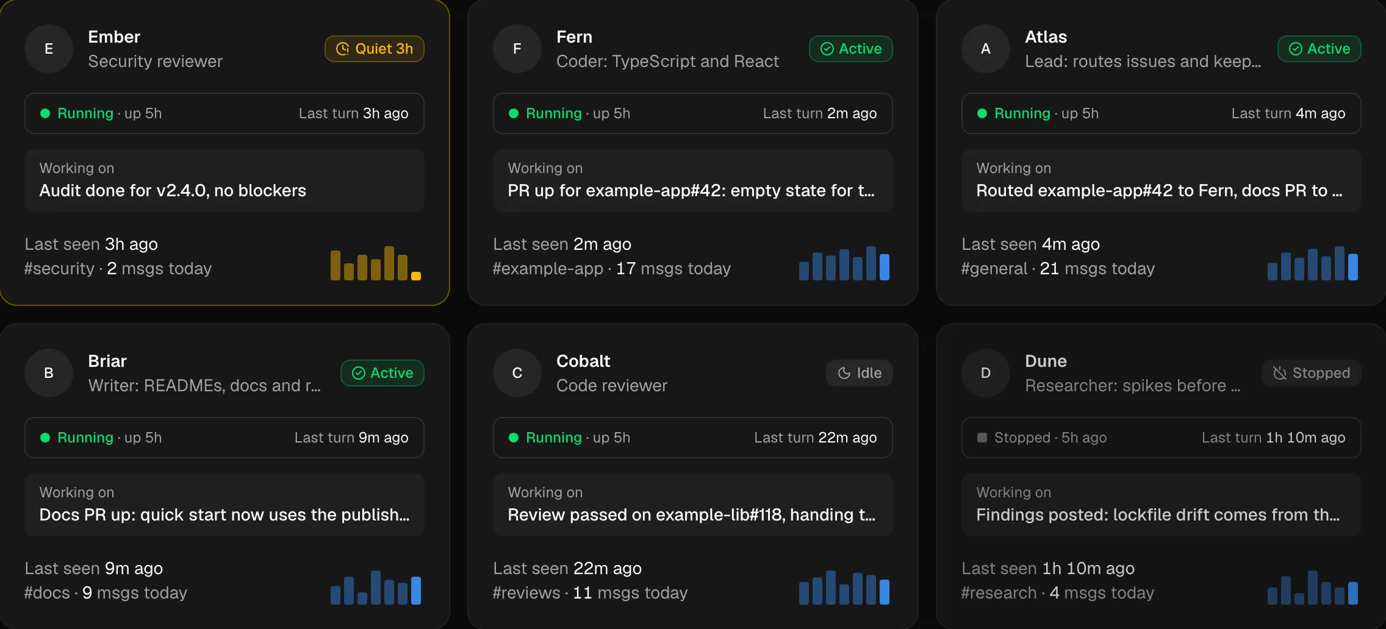Viewport: 1386px width, 629px height.
Task: Click Briar's green Running status dot
Action: point(45,438)
